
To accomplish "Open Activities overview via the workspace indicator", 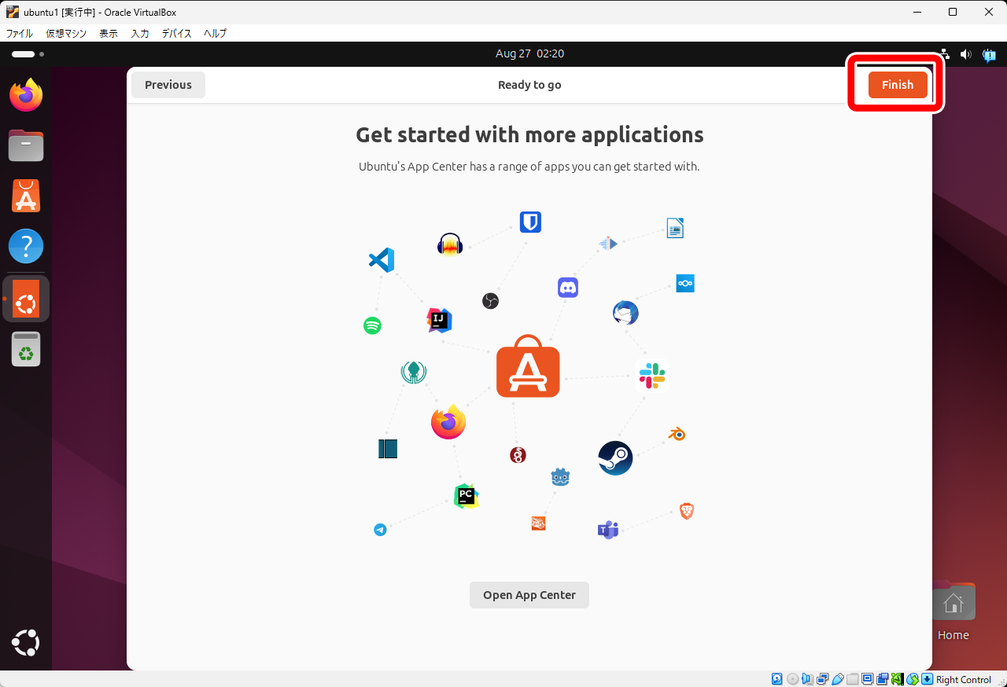I will (28, 54).
